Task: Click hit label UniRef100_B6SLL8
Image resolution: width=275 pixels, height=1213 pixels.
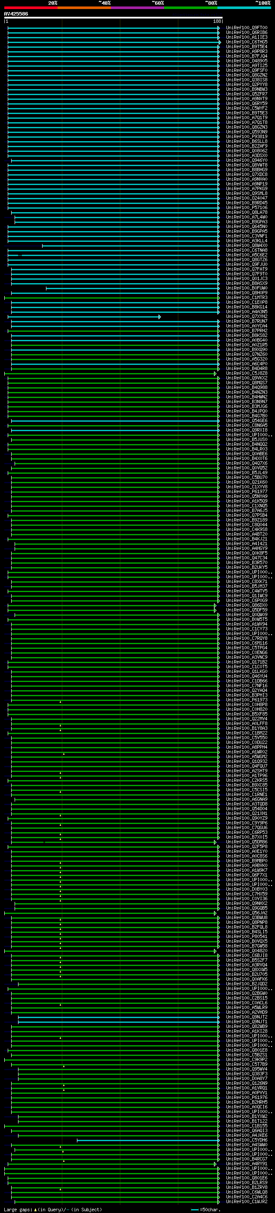Action: [247, 141]
